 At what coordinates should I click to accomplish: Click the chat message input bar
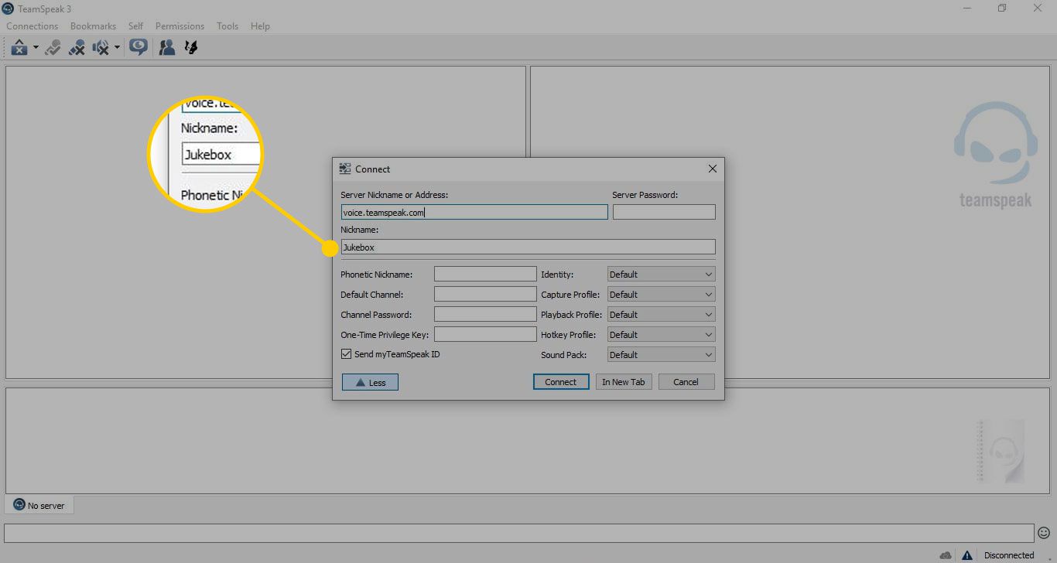518,532
